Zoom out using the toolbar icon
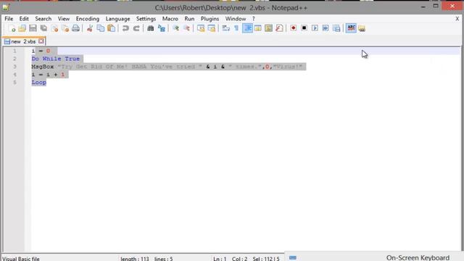 (186, 28)
